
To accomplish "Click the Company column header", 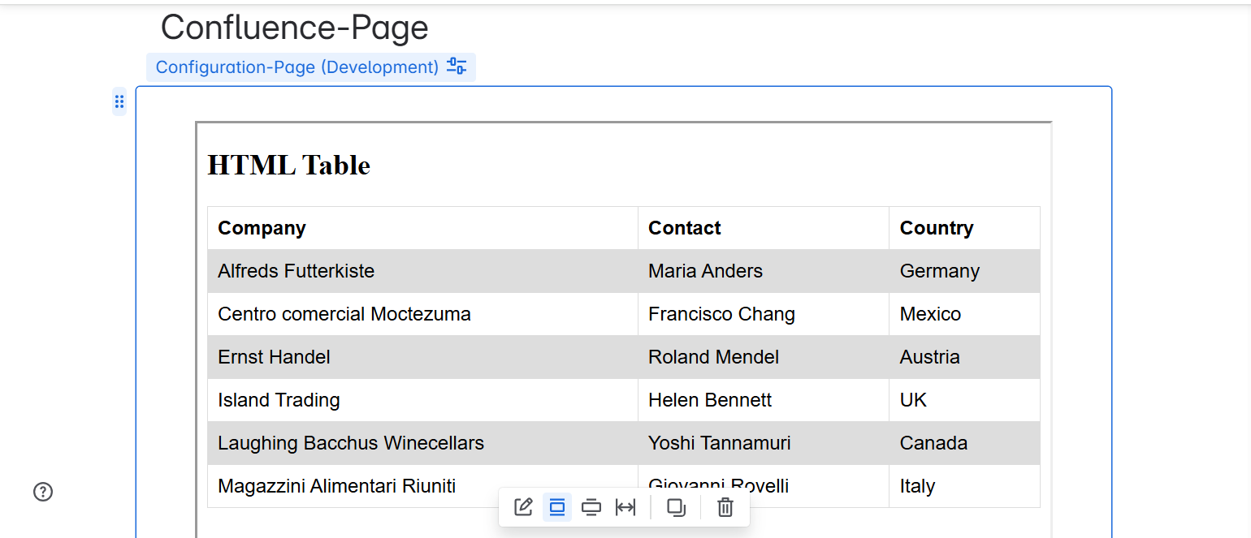I will click(x=262, y=228).
